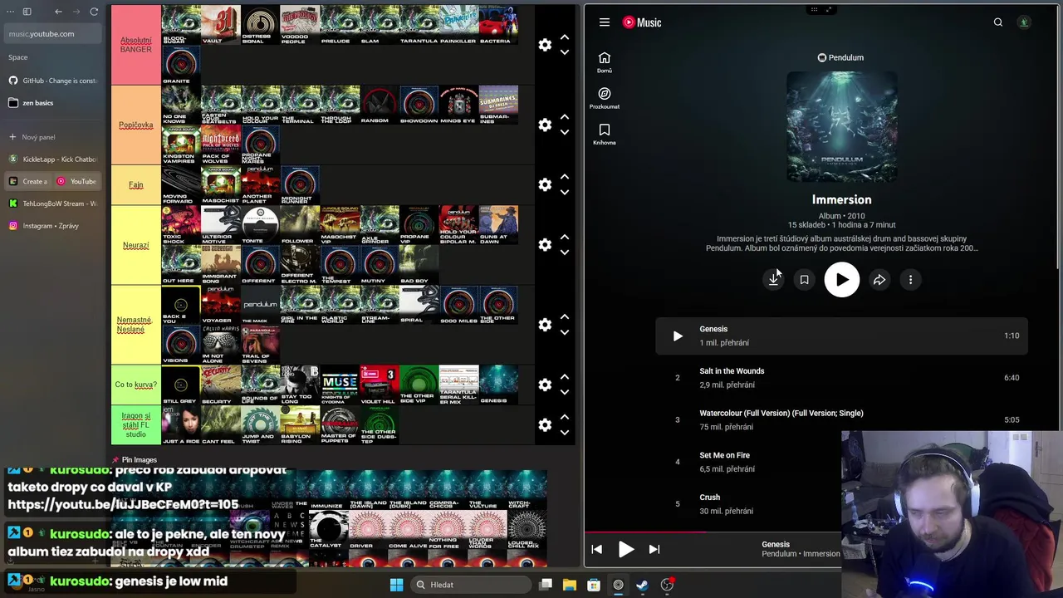1063x598 pixels.
Task: Switch to the Create a tier list tab
Action: pyautogui.click(x=29, y=181)
